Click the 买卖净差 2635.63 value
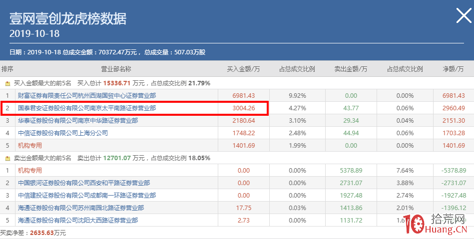This screenshot has height=239, width=474. (x=42, y=233)
